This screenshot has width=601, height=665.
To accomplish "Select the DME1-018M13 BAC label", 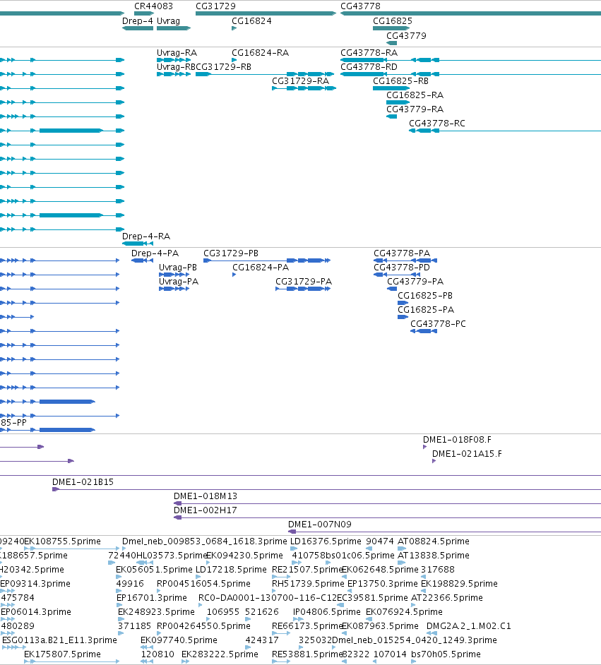I will [x=206, y=496].
